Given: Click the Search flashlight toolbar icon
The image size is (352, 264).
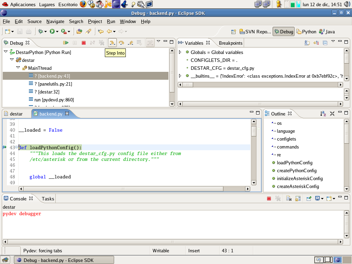Looking at the screenshot, I should (x=88, y=31).
